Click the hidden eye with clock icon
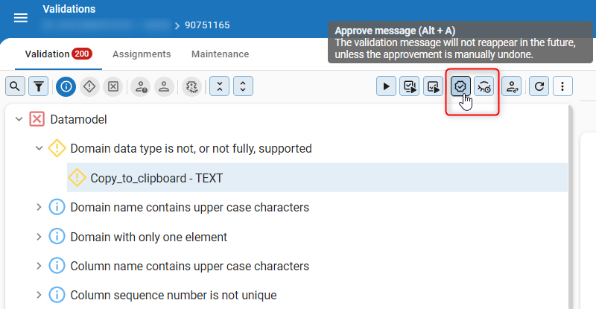The height and width of the screenshot is (309, 596). (484, 86)
